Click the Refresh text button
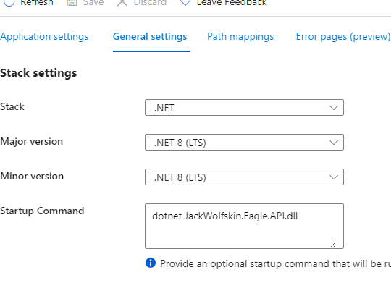The image size is (391, 288). (37, 3)
